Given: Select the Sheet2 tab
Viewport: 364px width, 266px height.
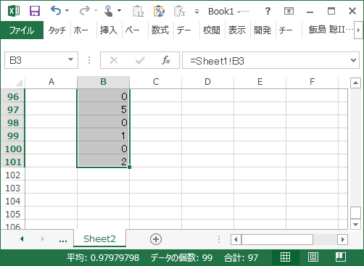Looking at the screenshot, I should (99, 238).
